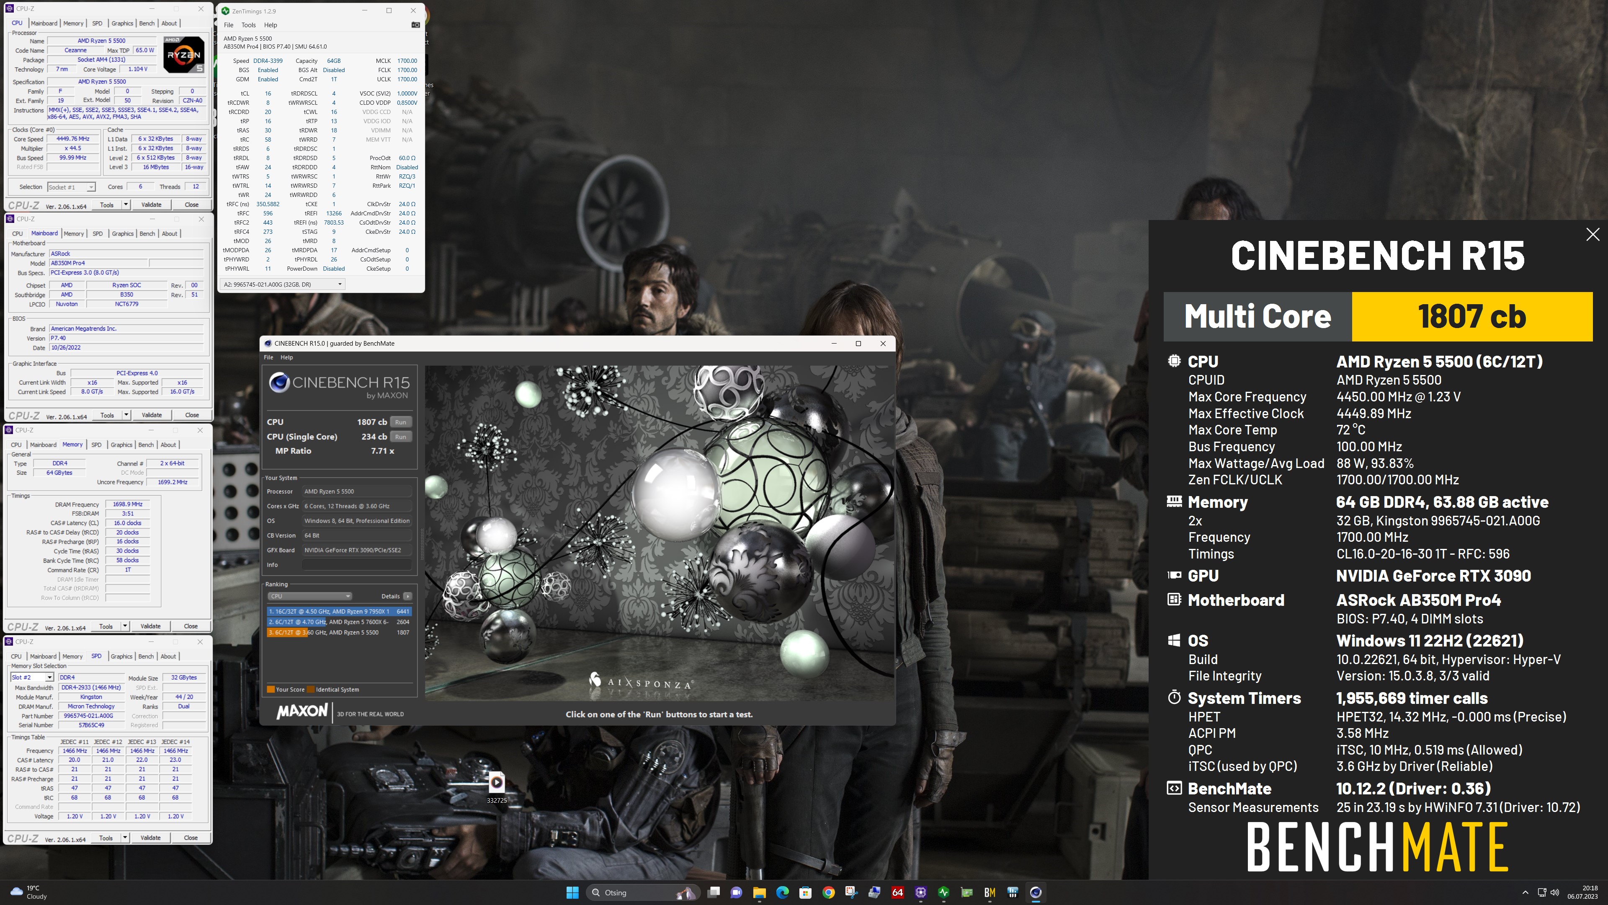Open Task View on the taskbar
The height and width of the screenshot is (905, 1608).
[714, 892]
